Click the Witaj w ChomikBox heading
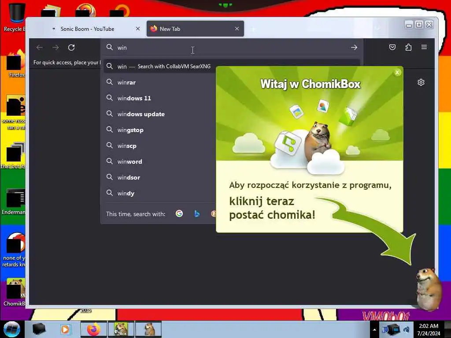The width and height of the screenshot is (451, 338). [311, 84]
